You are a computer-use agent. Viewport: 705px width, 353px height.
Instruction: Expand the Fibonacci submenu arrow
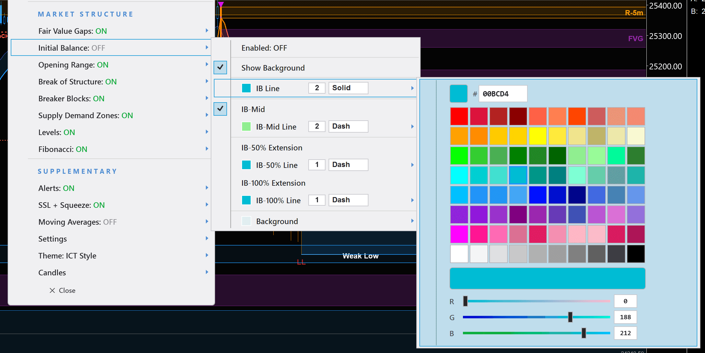point(207,149)
